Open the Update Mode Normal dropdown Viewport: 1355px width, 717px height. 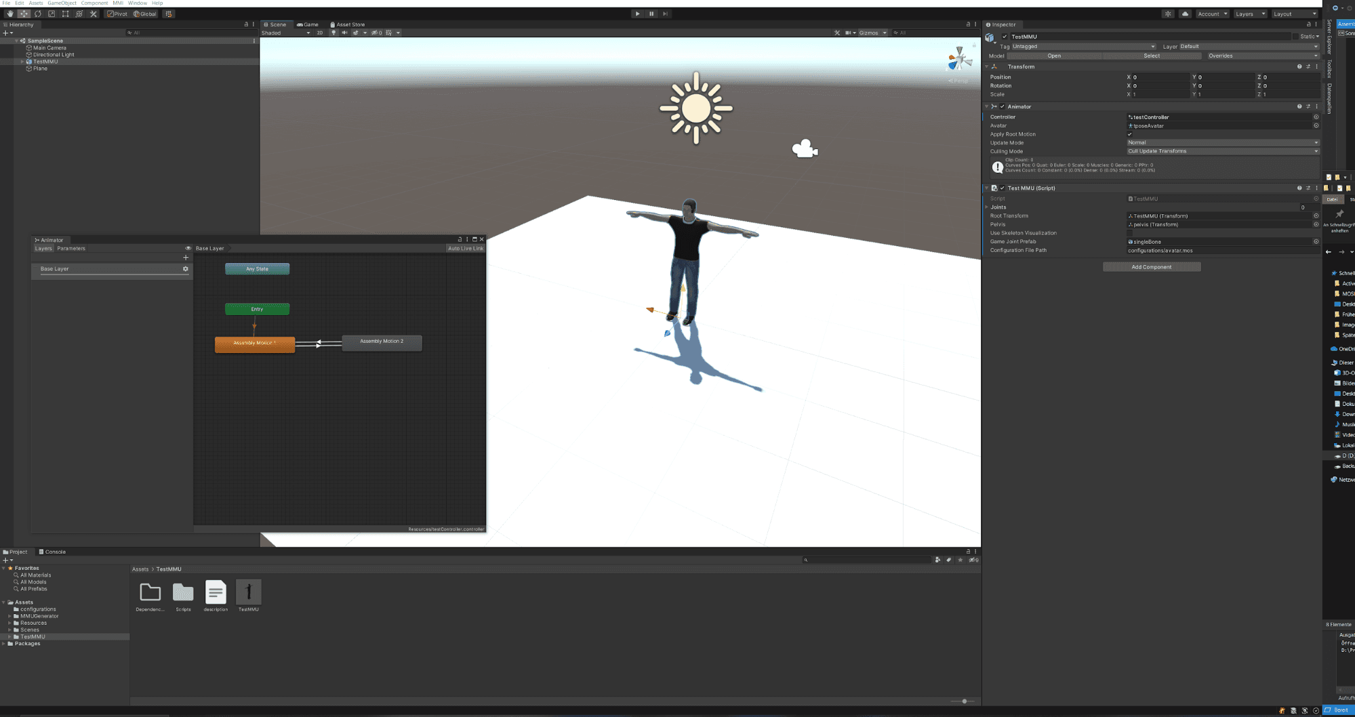pyautogui.click(x=1223, y=142)
